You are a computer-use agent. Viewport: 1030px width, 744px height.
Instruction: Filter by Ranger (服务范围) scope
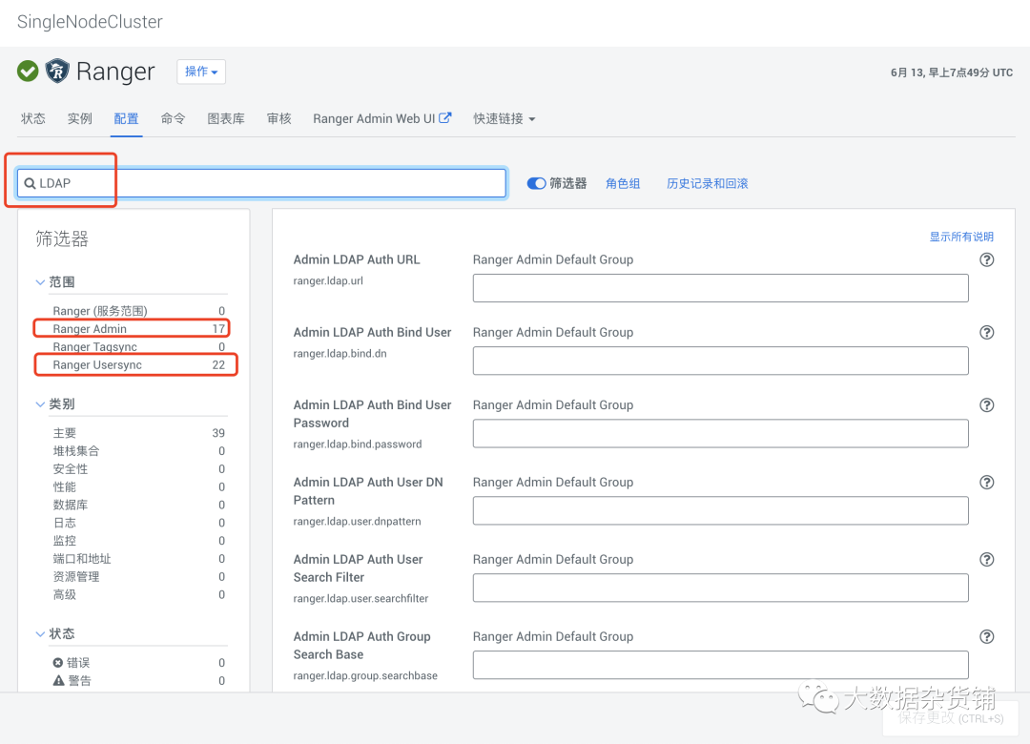(138, 311)
